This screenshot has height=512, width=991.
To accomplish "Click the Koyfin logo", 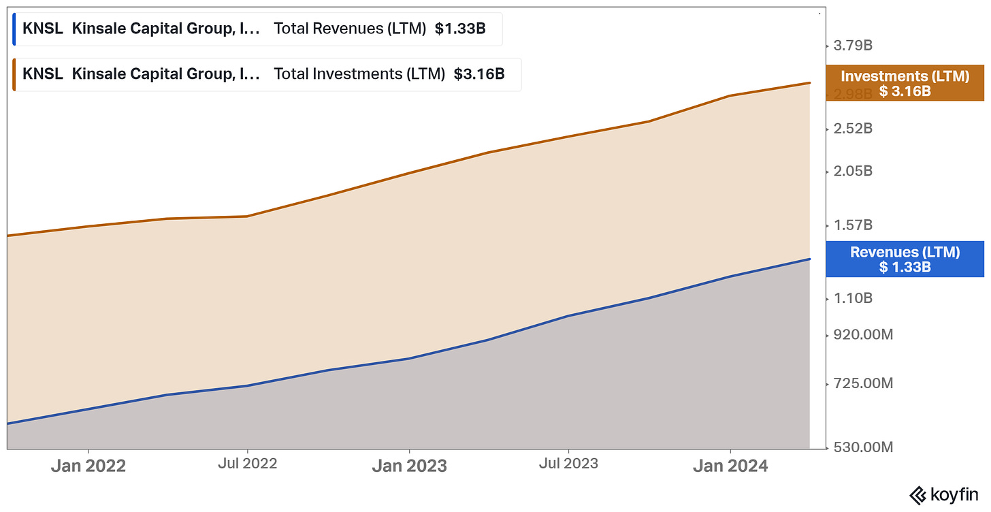I will click(x=945, y=495).
